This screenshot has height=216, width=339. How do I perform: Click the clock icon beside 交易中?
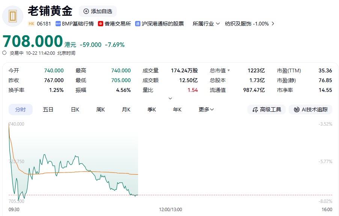(x=5, y=53)
